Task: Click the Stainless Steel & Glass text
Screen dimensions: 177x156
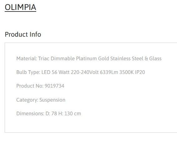Action: click(136, 58)
